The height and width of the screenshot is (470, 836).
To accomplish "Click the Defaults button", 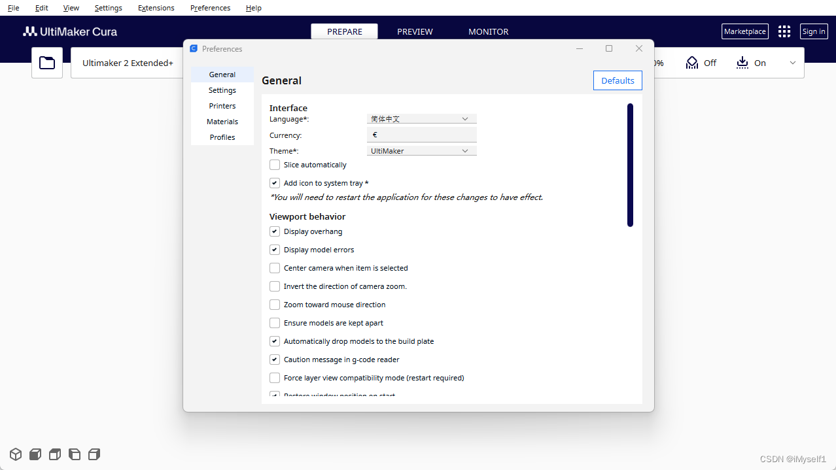I will pos(618,80).
